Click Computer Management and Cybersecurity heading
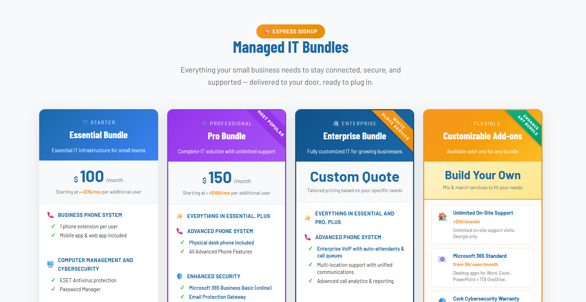 (x=96, y=264)
